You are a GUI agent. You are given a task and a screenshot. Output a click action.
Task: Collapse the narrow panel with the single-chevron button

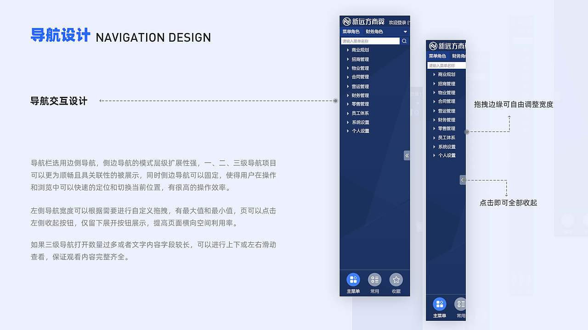click(x=463, y=180)
